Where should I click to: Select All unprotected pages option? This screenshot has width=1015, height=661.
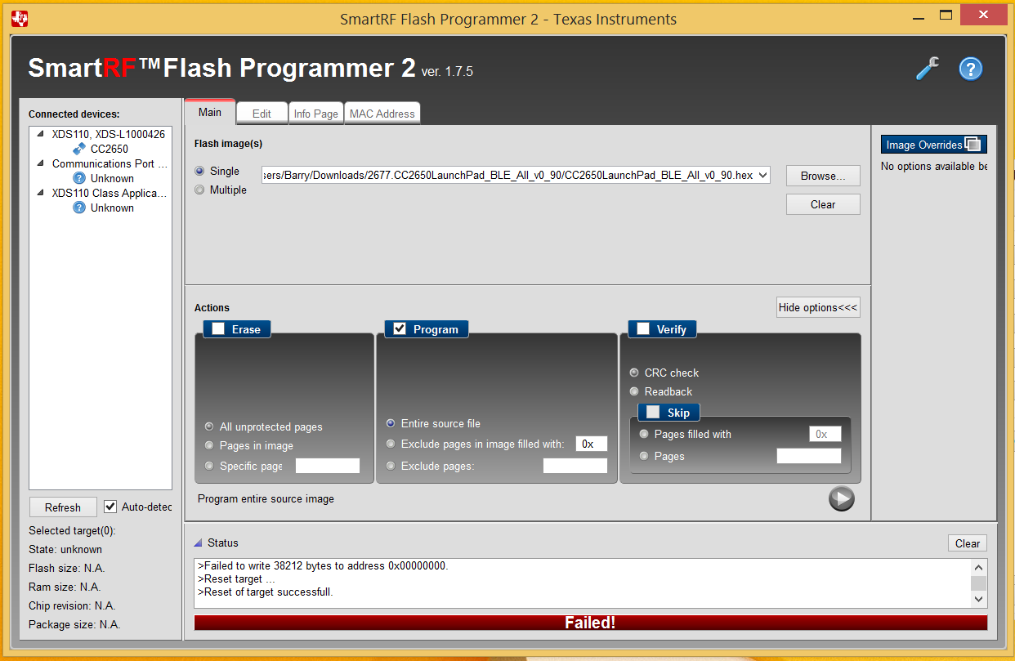coord(209,427)
